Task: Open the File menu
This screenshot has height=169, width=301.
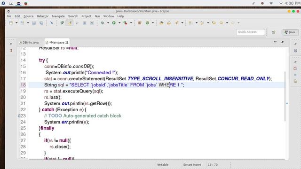Action: (x=9, y=16)
